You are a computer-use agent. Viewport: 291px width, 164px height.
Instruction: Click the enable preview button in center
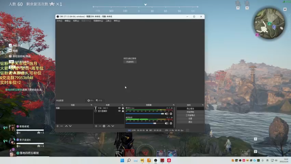[x=130, y=62]
